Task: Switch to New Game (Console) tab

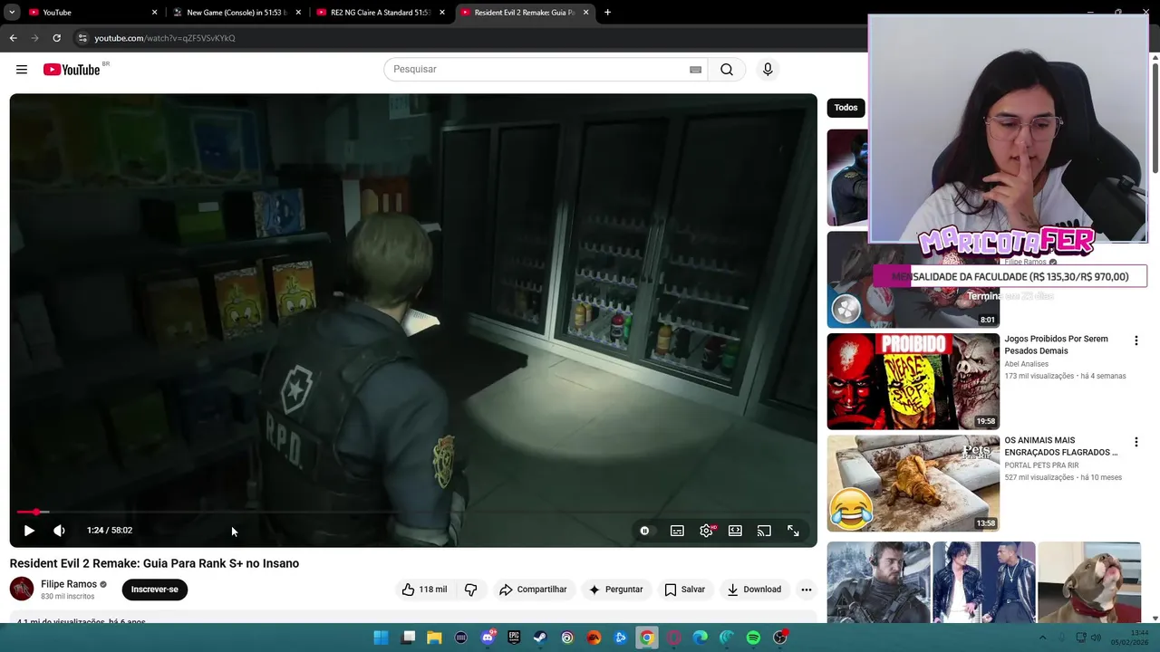Action: pyautogui.click(x=236, y=13)
